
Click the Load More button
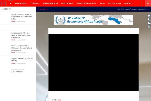(18, 71)
